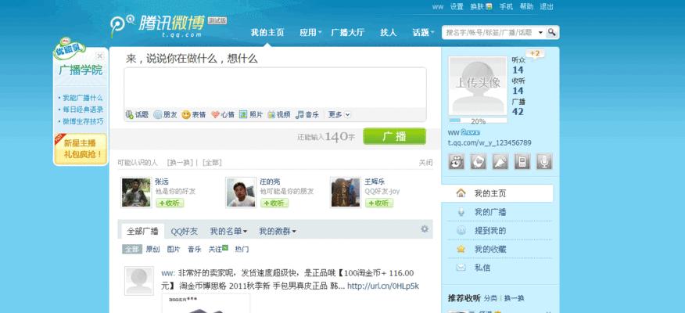Image resolution: width=685 pixels, height=313 pixels.
Task: Click the 提到我的 smiley icon
Action: click(x=461, y=231)
